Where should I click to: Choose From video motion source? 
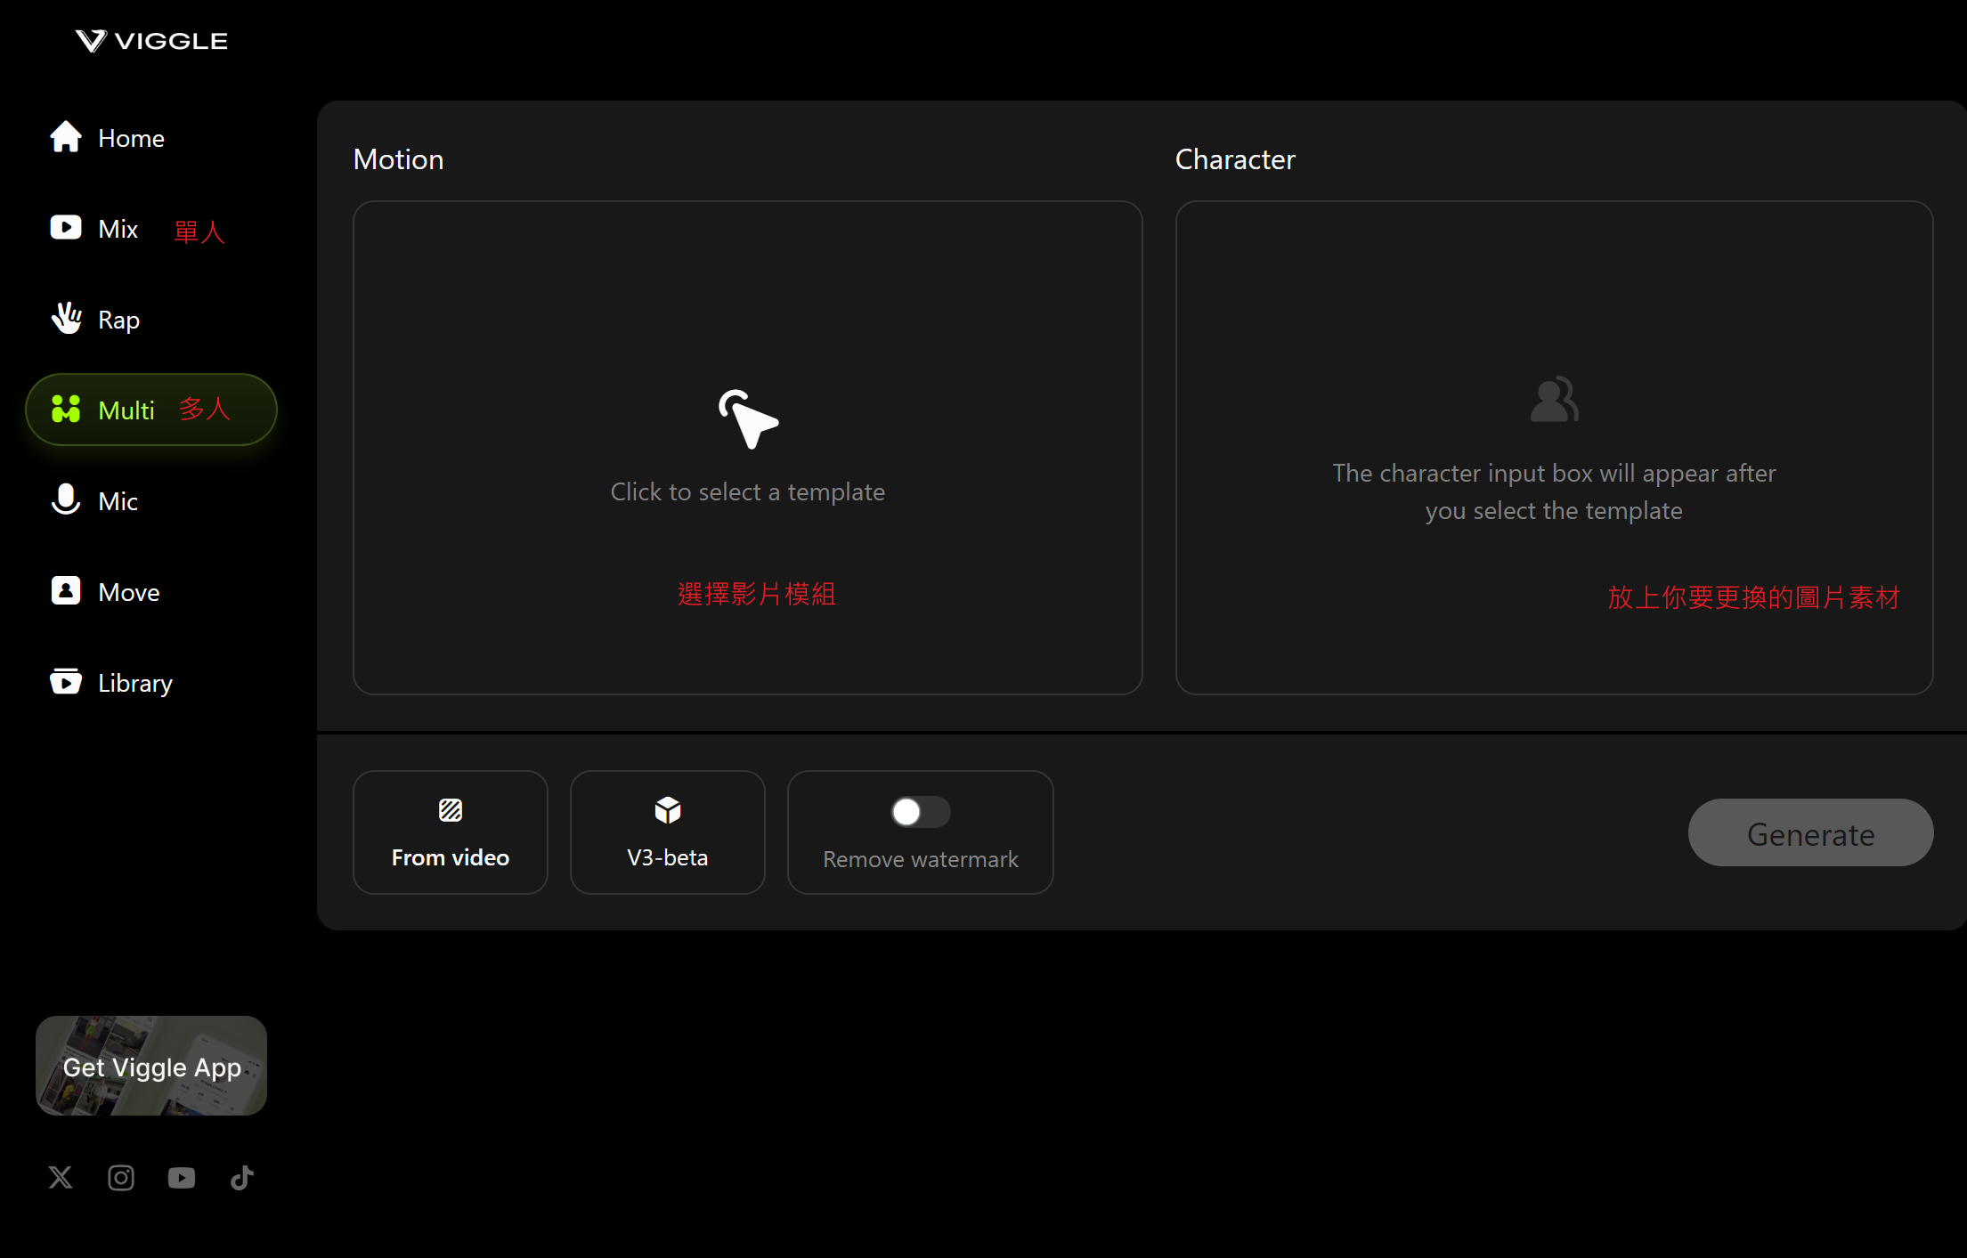[451, 832]
